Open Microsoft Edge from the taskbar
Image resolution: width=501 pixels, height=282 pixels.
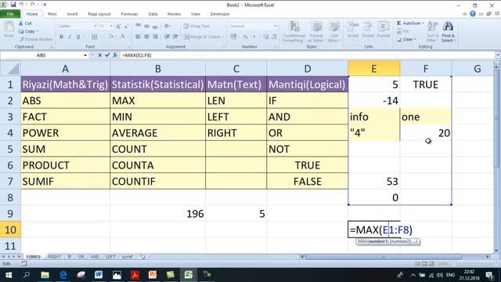click(63, 275)
